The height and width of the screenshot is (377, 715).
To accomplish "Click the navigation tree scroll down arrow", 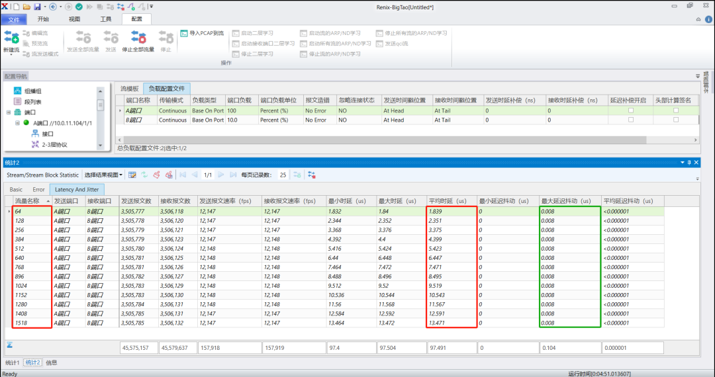I will pos(101,146).
